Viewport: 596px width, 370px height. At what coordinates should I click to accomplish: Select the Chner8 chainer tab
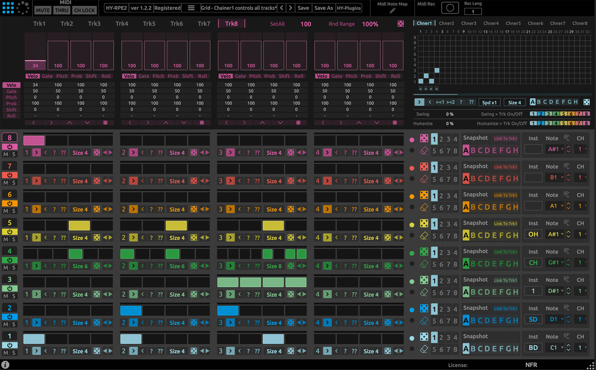coord(580,23)
